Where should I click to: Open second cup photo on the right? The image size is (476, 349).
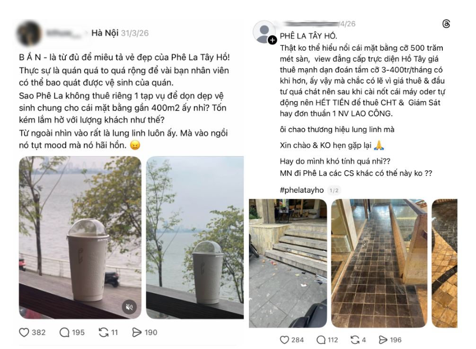click(195, 237)
